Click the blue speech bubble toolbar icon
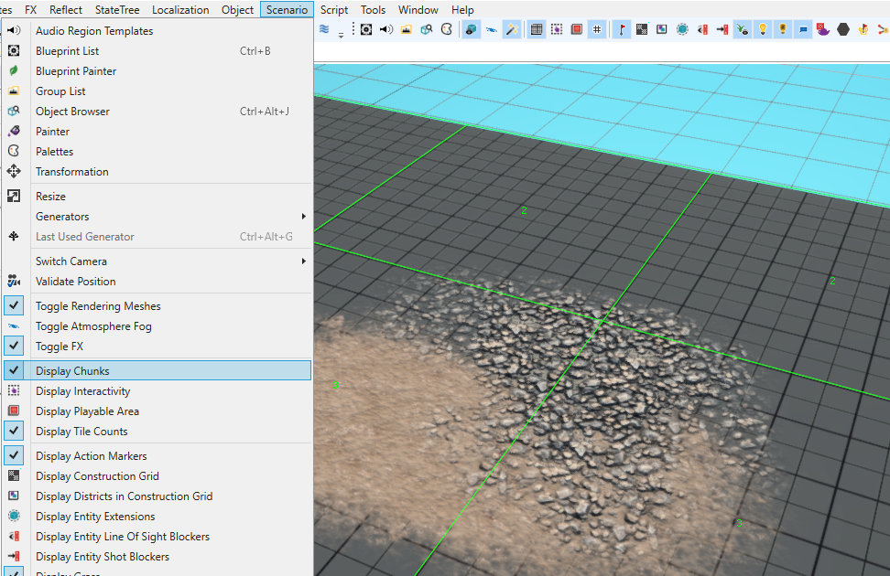This screenshot has width=890, height=576. [803, 29]
